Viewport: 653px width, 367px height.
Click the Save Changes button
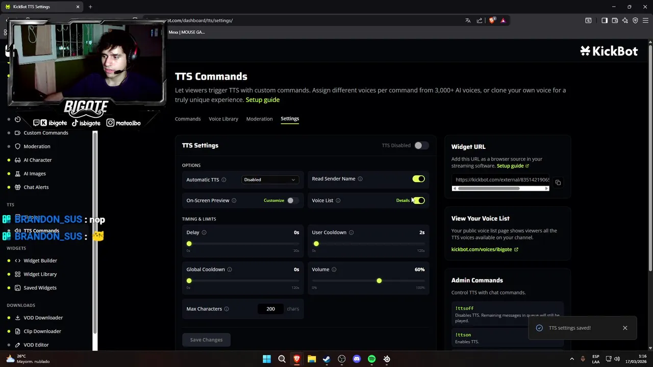click(x=206, y=340)
